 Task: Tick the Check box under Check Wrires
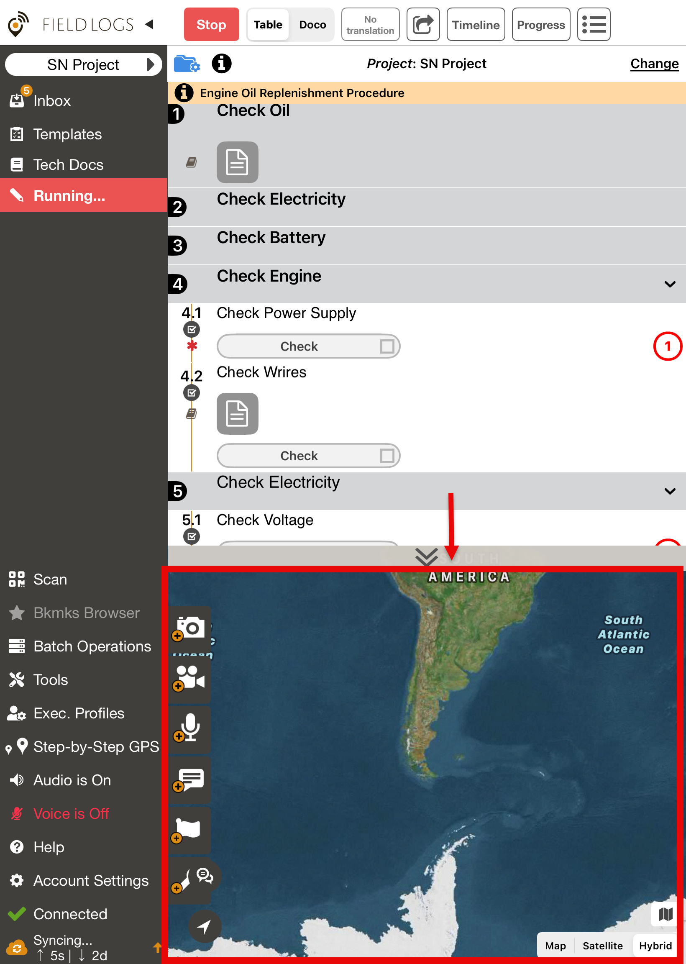(387, 456)
